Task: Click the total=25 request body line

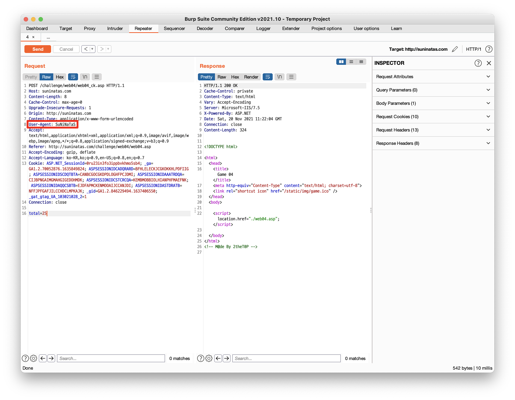Action: tap(110, 213)
